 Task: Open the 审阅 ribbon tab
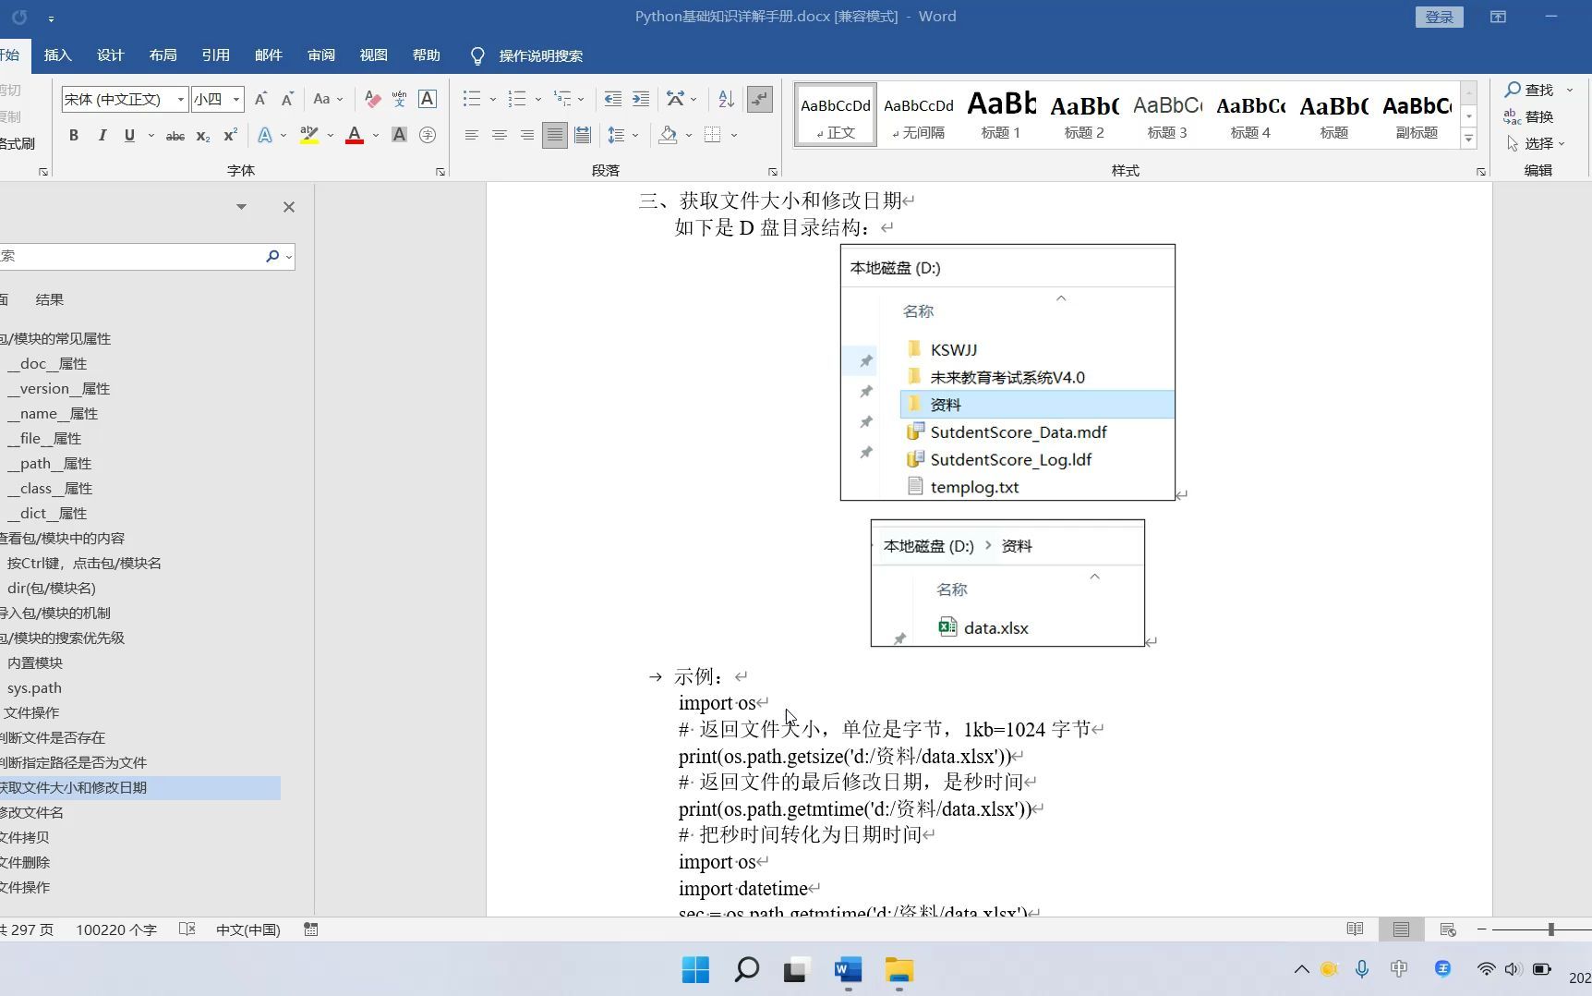click(x=320, y=55)
